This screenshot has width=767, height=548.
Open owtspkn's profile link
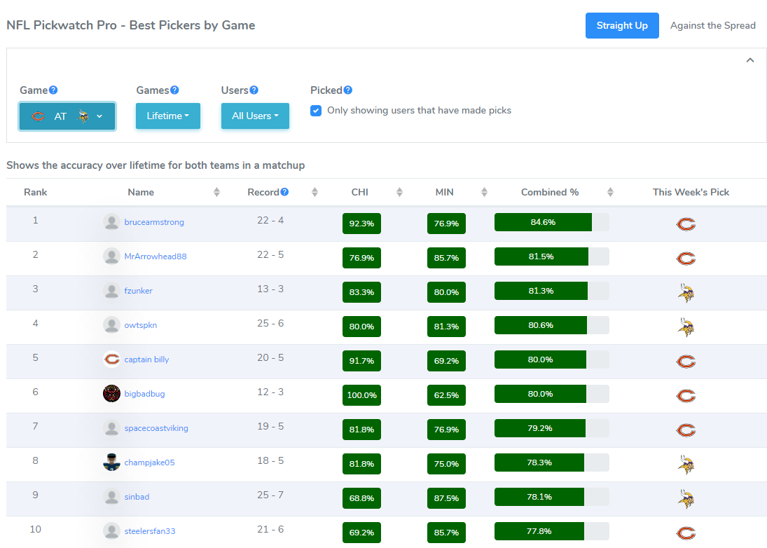coord(140,325)
